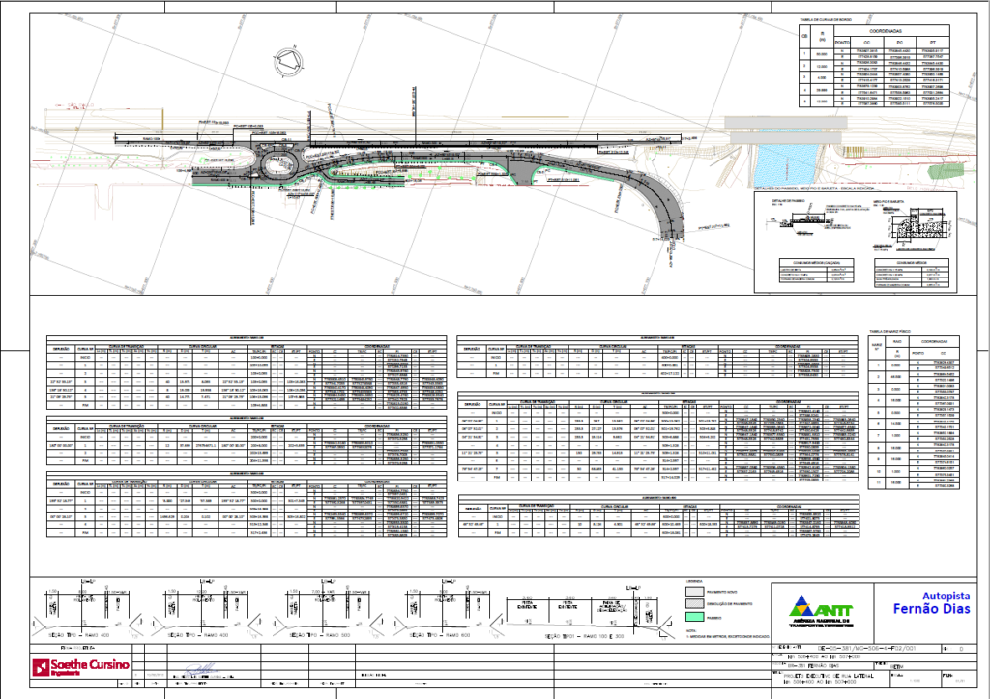Click the ANTT agency logo

click(822, 611)
